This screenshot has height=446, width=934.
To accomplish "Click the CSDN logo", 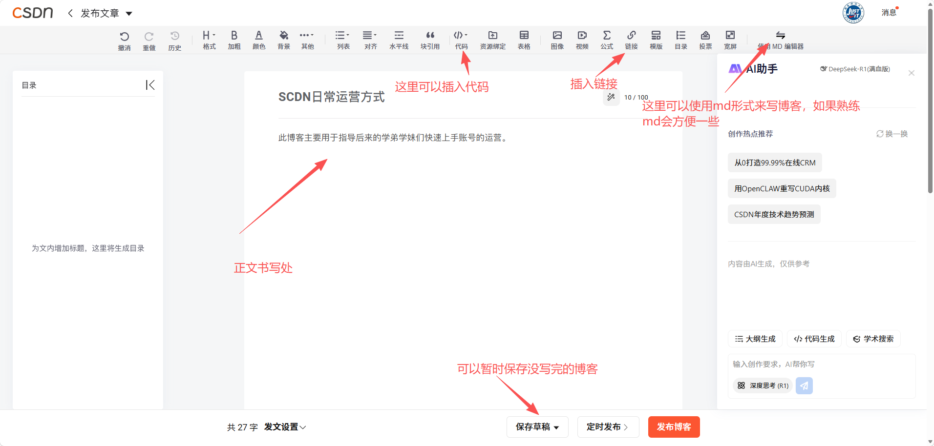I will [33, 13].
